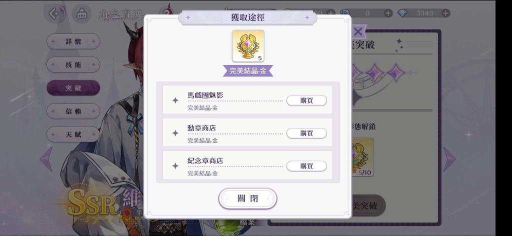Open the castle home icon

pos(81,14)
